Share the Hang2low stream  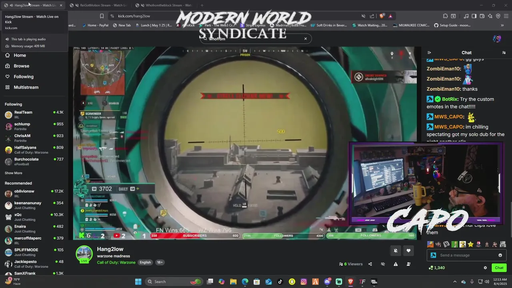pyautogui.click(x=370, y=264)
